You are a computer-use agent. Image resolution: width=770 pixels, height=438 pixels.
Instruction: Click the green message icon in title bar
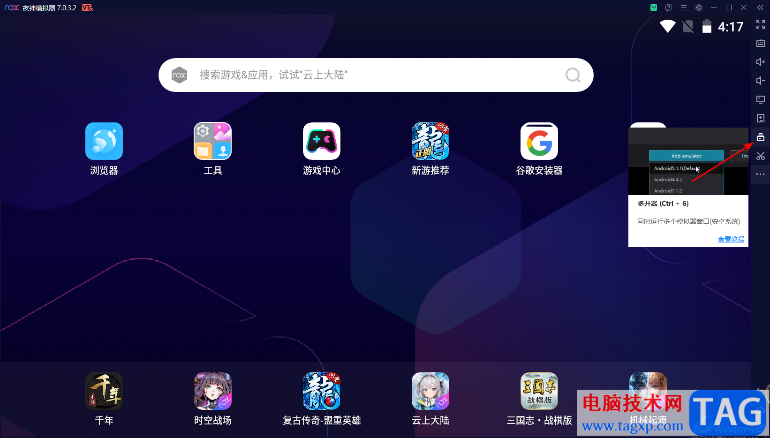[x=654, y=8]
